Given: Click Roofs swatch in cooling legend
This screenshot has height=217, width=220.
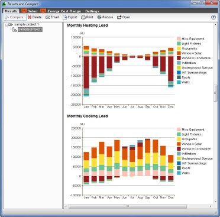Looking at the screenshot, I should pyautogui.click(x=179, y=168).
